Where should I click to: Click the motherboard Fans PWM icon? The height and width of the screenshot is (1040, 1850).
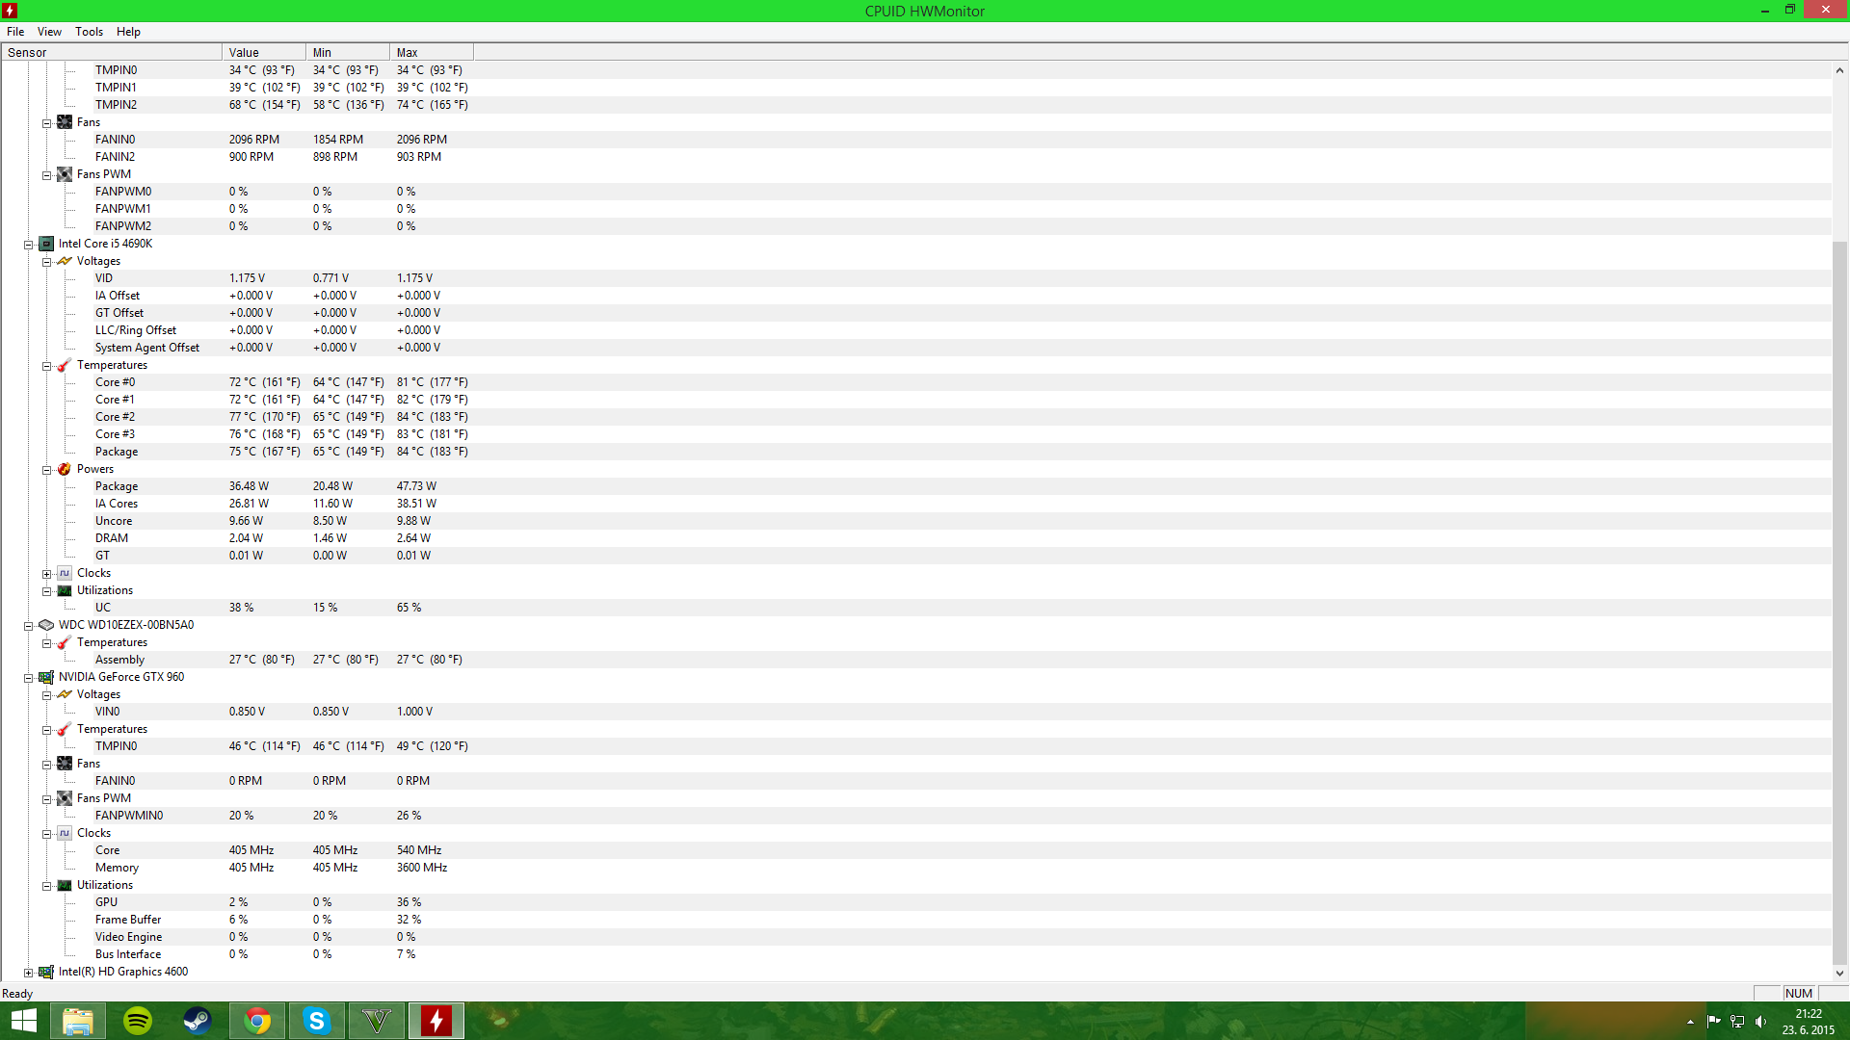[65, 174]
